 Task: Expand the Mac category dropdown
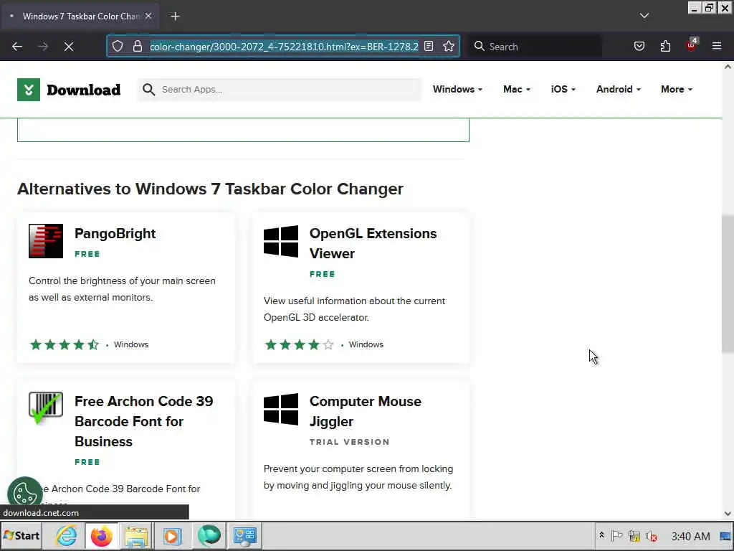point(517,90)
